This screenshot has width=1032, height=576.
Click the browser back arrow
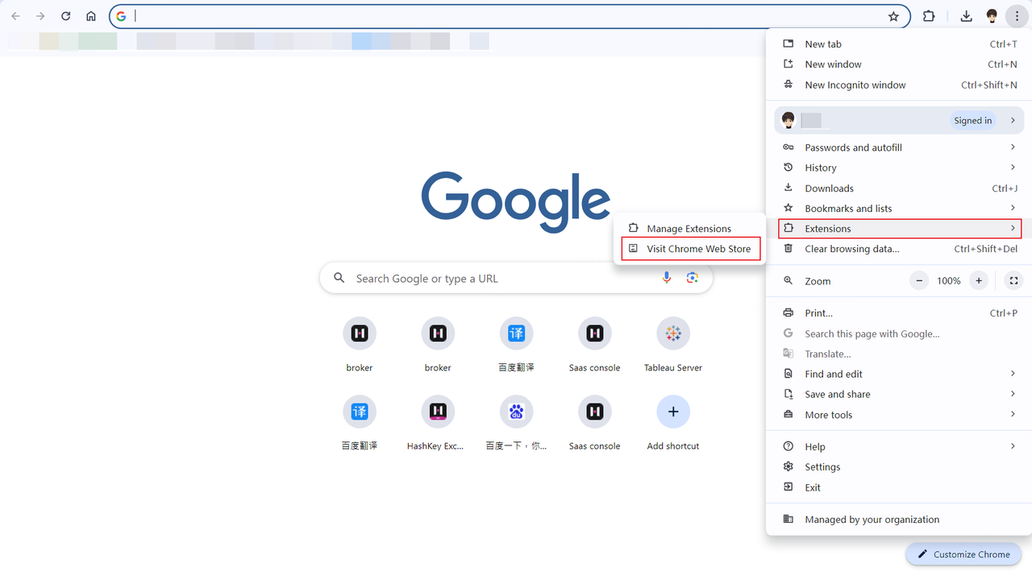coord(15,16)
